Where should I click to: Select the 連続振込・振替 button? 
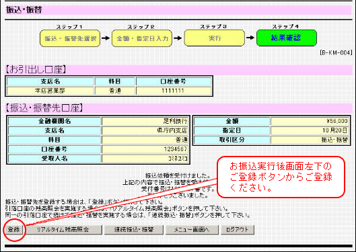[x=134, y=230]
